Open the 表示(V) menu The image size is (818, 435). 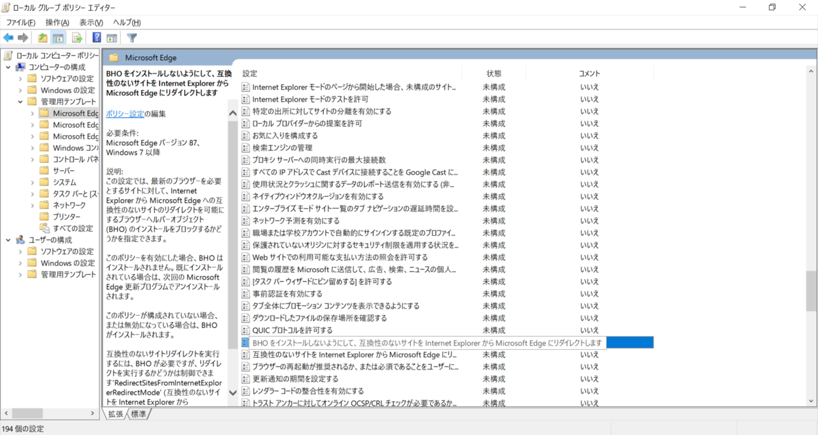(x=91, y=22)
